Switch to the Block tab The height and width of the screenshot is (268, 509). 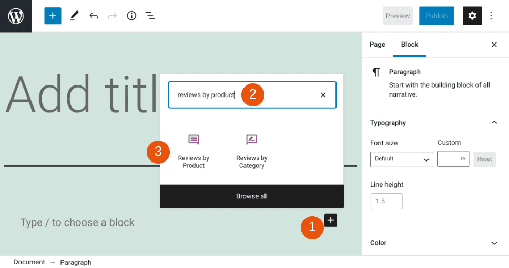point(409,45)
